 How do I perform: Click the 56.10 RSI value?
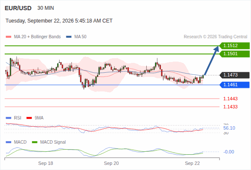coord(229,128)
